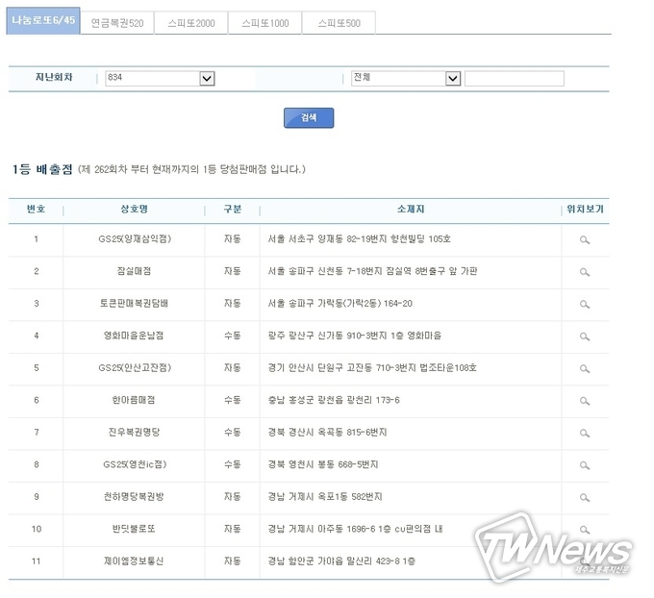Go to the 스피또500 tab

339,23
